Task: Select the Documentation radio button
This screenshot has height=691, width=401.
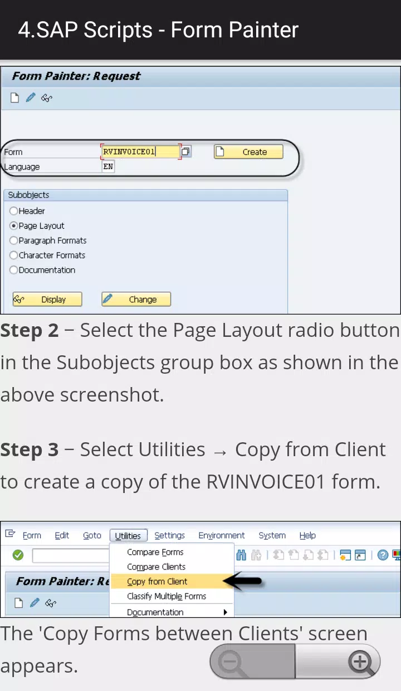Action: [13, 270]
